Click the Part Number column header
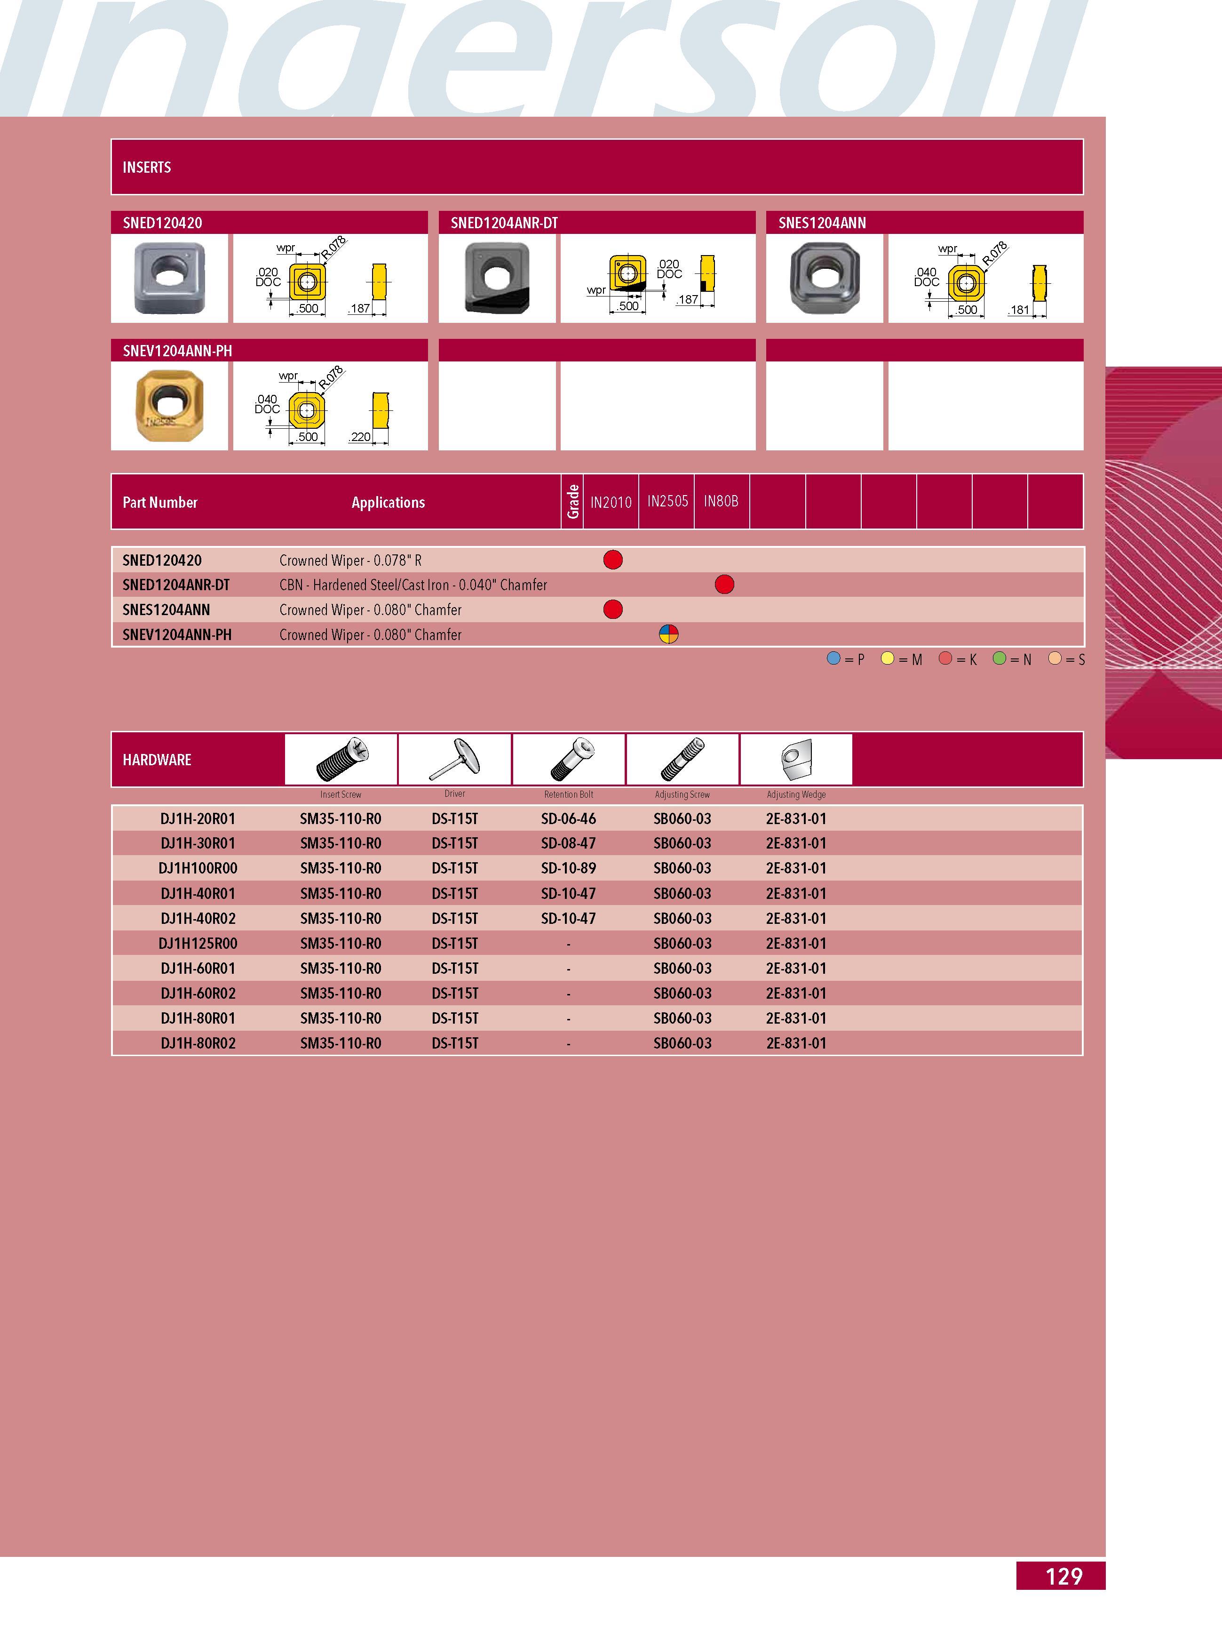The image size is (1222, 1651). (160, 503)
